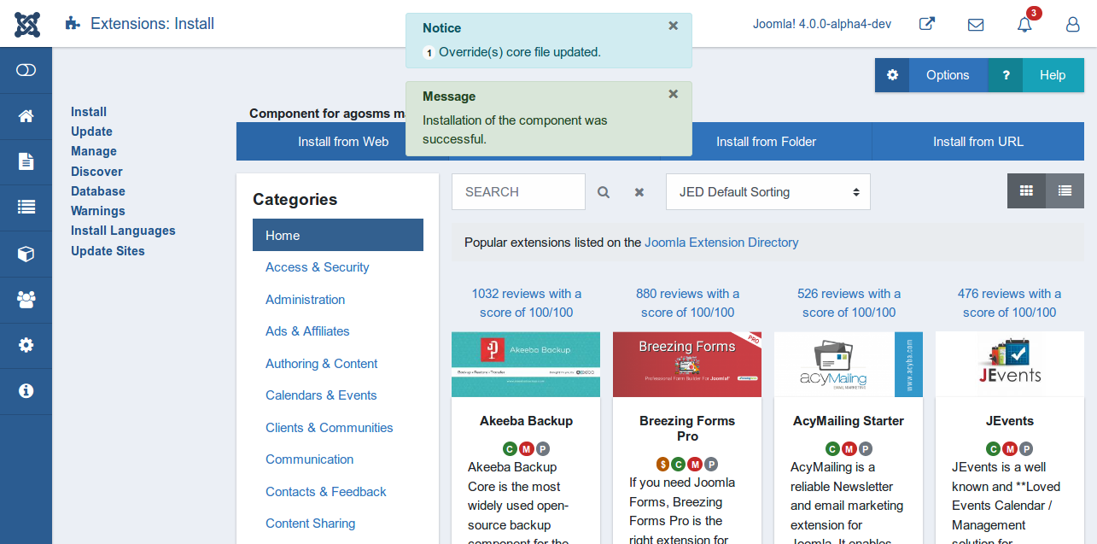Click the green C badge on Akeeba Backup
The width and height of the screenshot is (1097, 544).
pos(510,449)
